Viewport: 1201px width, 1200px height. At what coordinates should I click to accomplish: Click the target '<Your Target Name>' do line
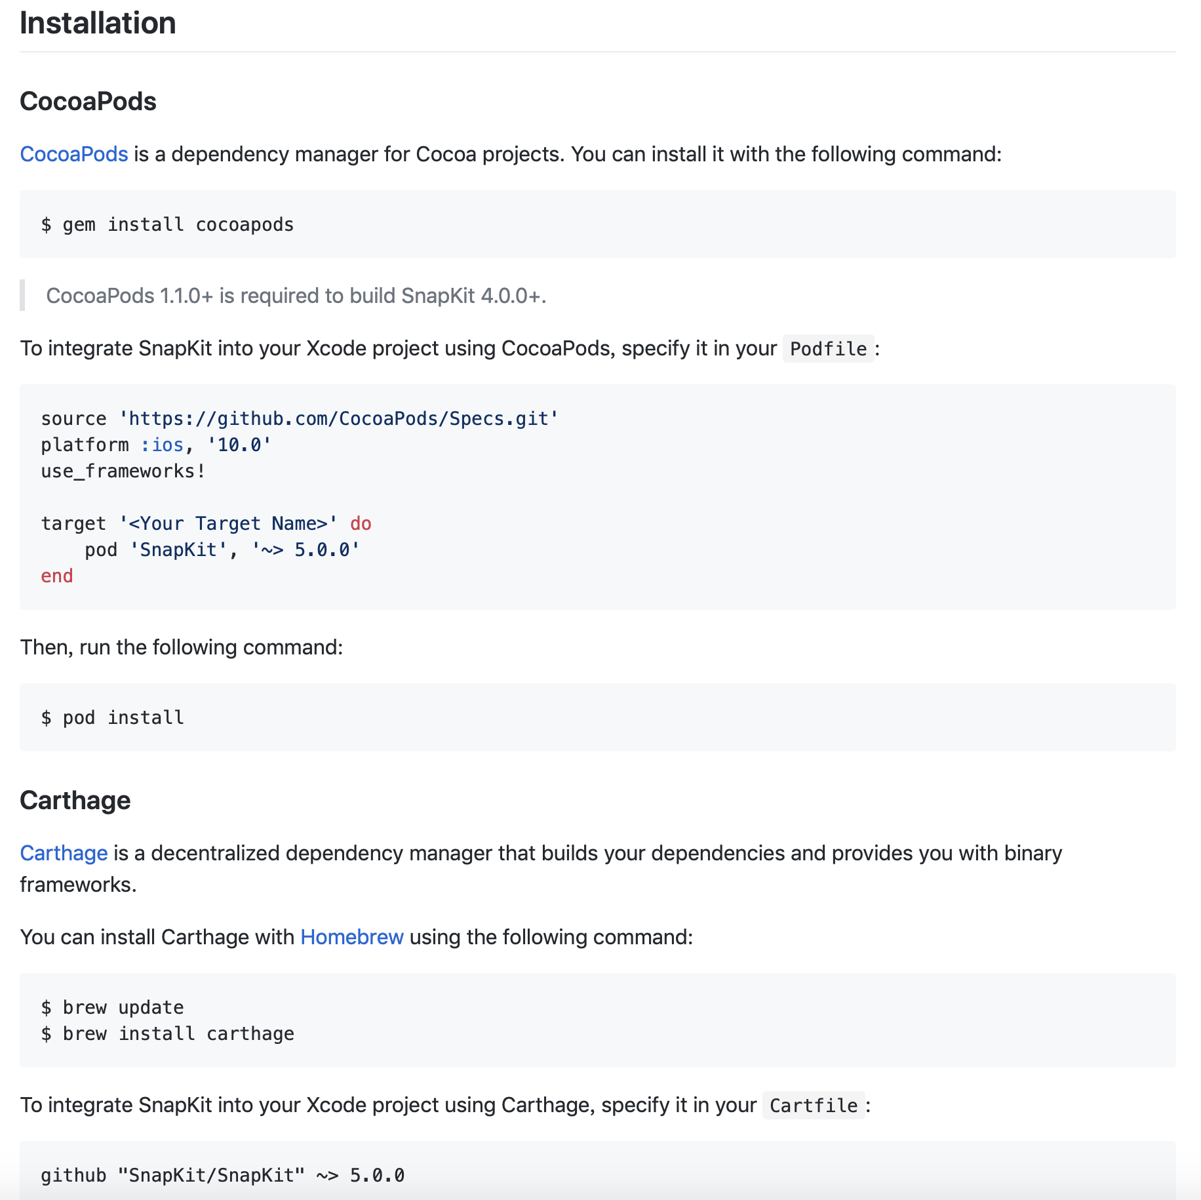207,523
